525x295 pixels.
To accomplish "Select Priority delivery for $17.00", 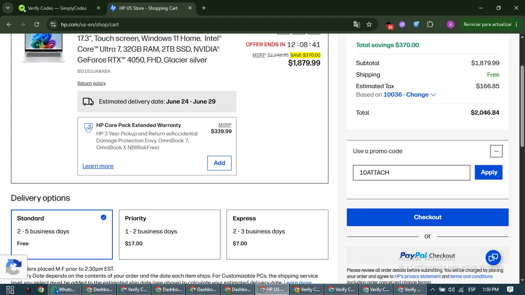I will pos(170,234).
